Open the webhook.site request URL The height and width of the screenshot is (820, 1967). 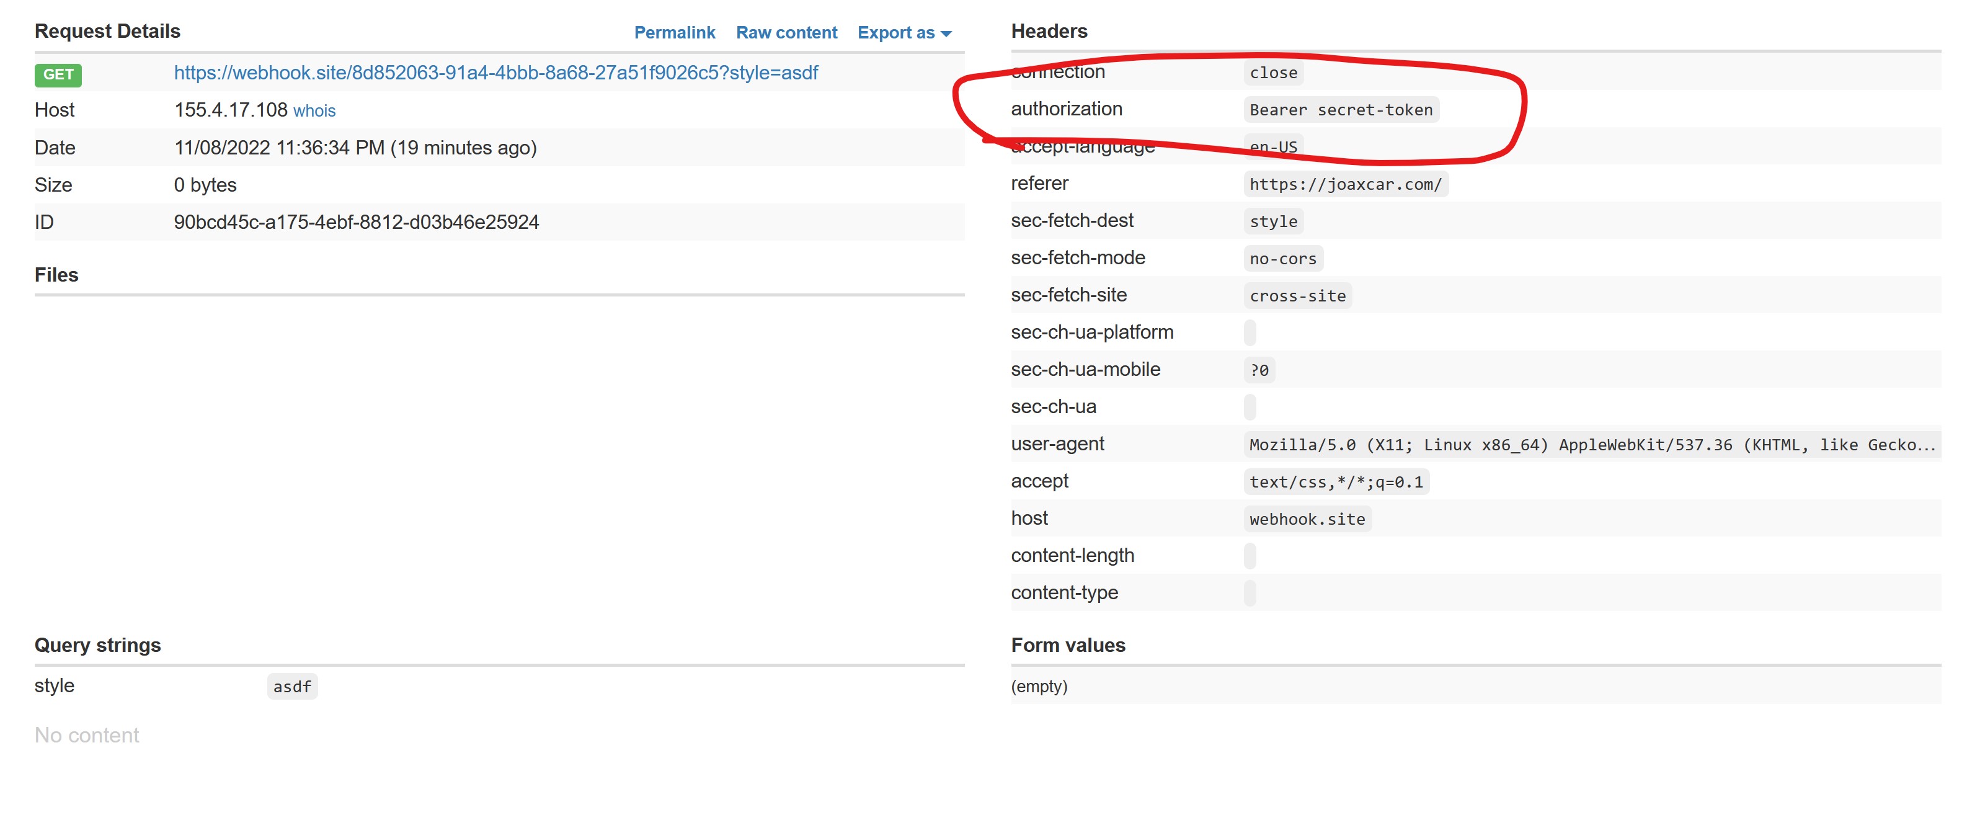pos(495,73)
